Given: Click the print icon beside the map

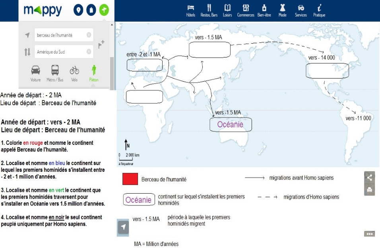Looking at the screenshot, I should [x=370, y=190].
